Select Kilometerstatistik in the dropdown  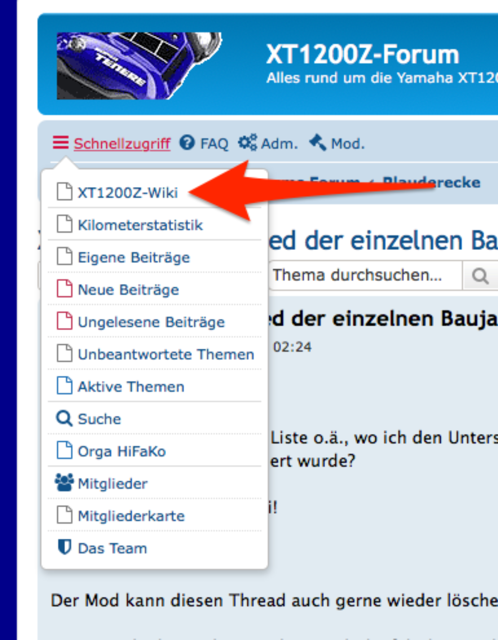(140, 225)
